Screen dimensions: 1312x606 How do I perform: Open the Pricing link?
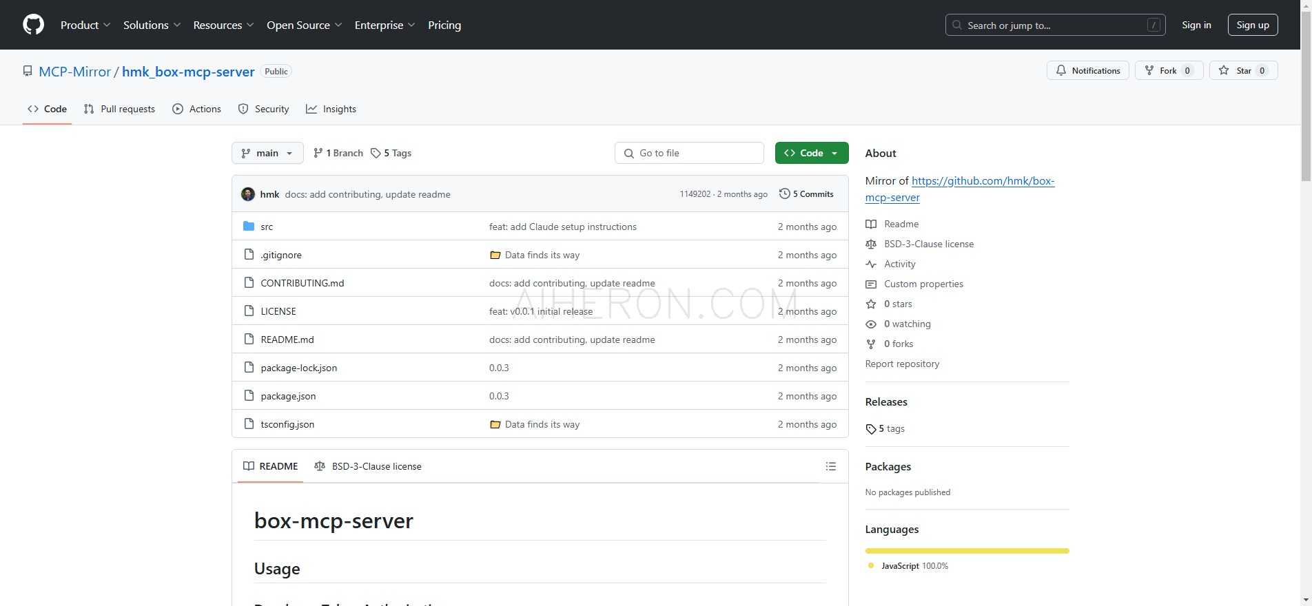tap(444, 25)
